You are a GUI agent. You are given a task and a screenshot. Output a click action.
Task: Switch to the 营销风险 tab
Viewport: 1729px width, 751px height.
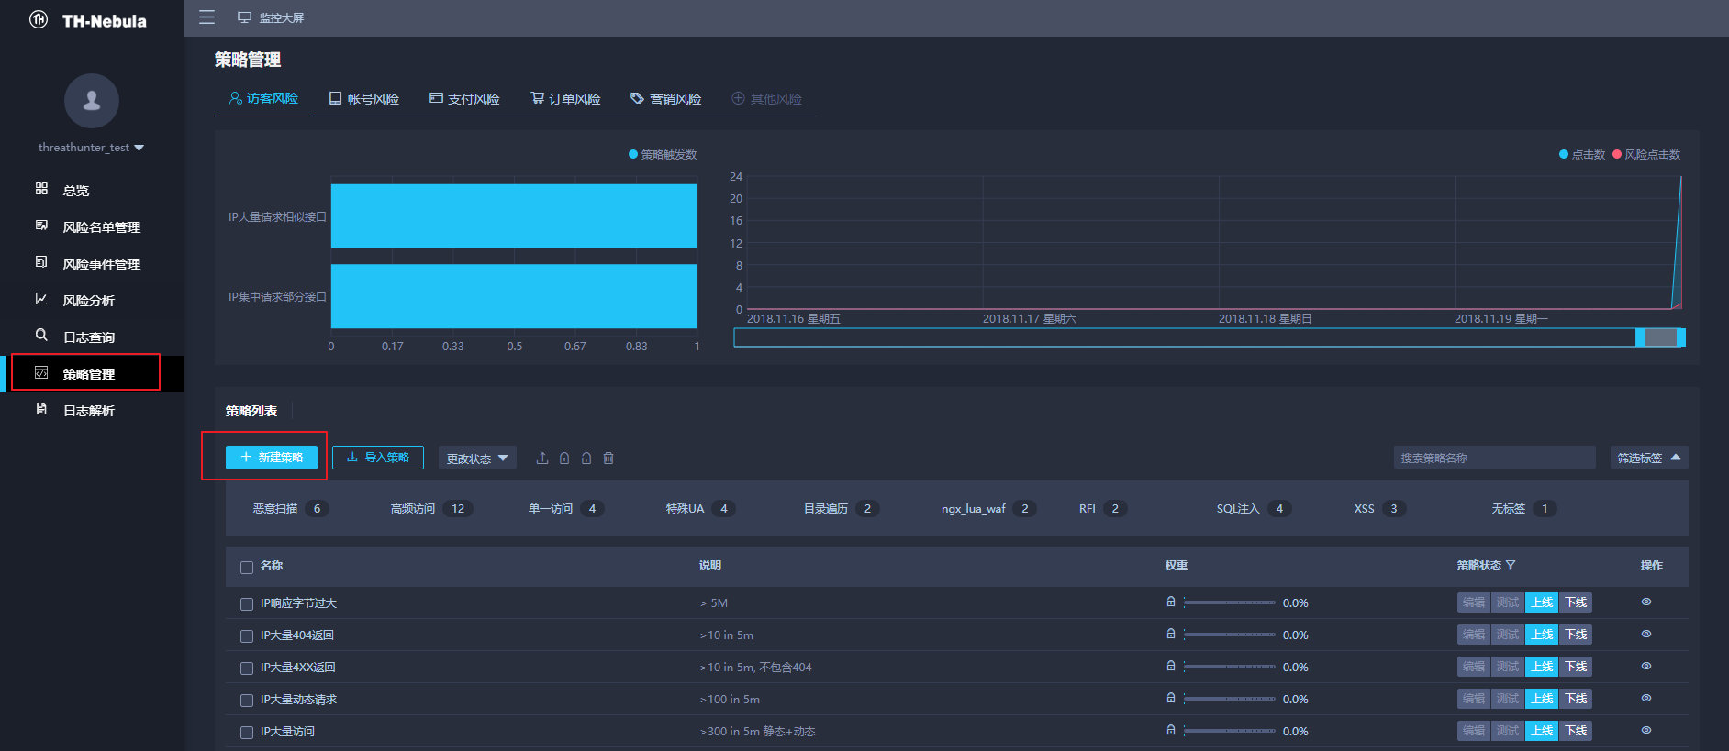(666, 98)
